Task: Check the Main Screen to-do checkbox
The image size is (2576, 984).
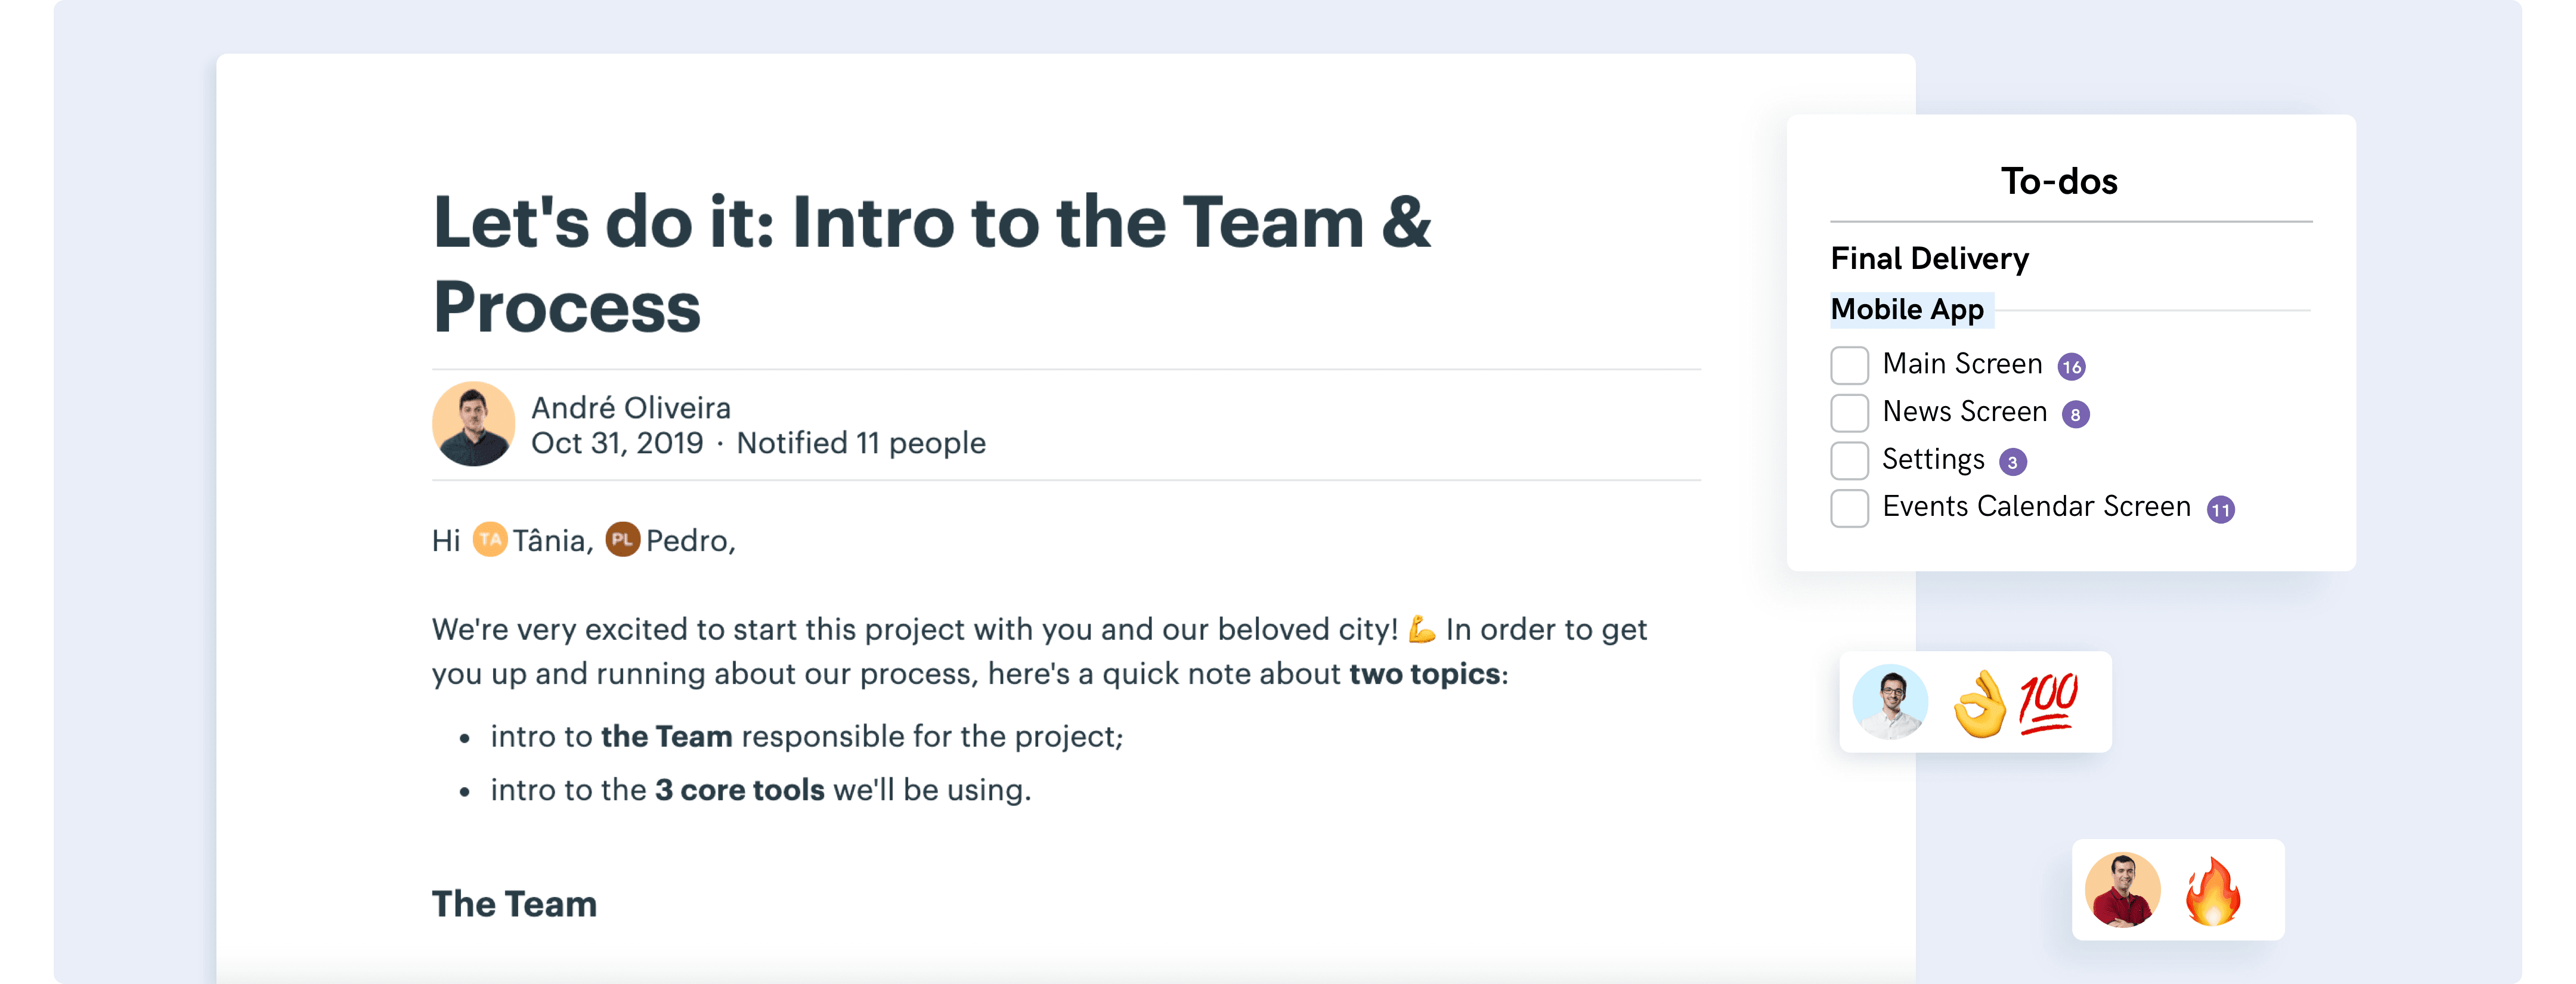Action: (x=1849, y=365)
